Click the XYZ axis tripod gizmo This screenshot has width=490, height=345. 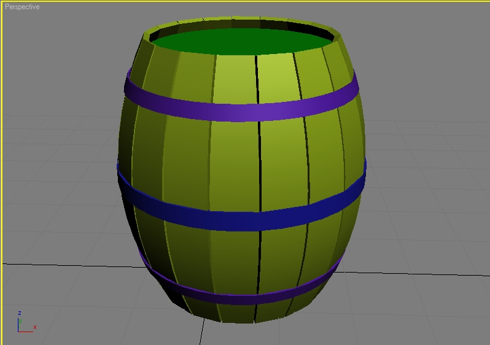pyautogui.click(x=26, y=322)
